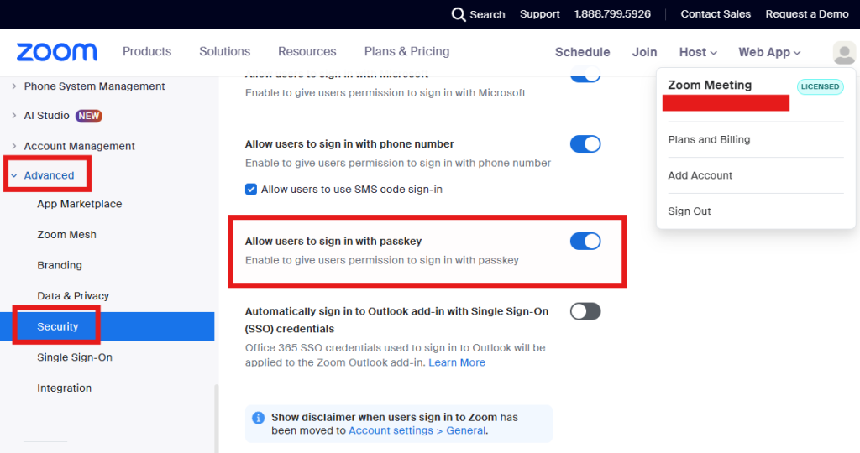The height and width of the screenshot is (453, 860).
Task: Click the NEW badge beside AI Studio
Action: 89,116
